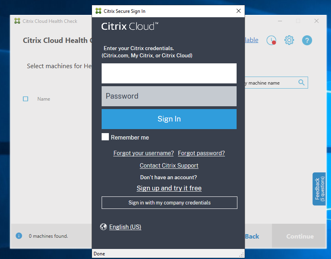Close the Citrix Secure Sign In dialog
Viewport: 331px width, 259px height.
point(239,11)
